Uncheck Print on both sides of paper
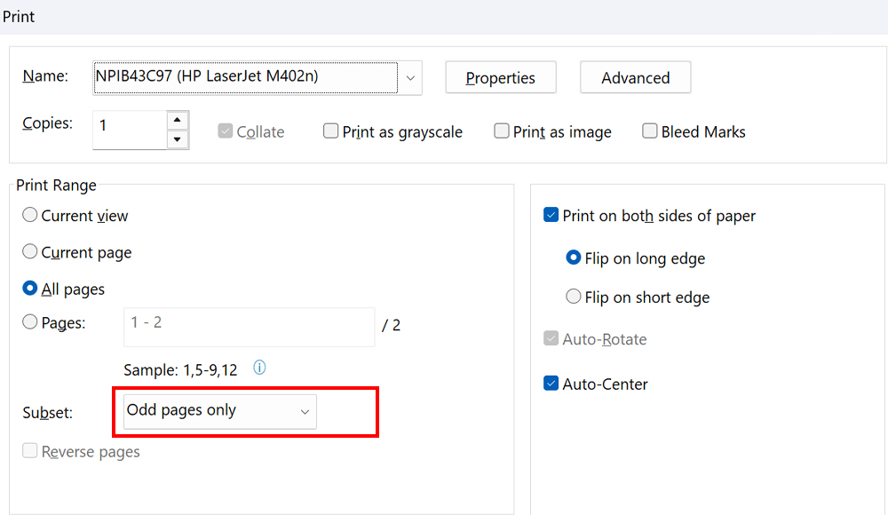This screenshot has height=515, width=888. 551,215
